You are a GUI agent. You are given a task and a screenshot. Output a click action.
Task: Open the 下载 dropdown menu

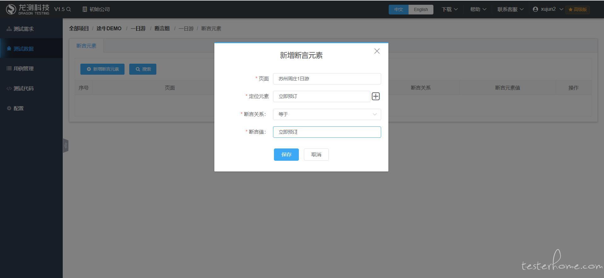pos(450,9)
